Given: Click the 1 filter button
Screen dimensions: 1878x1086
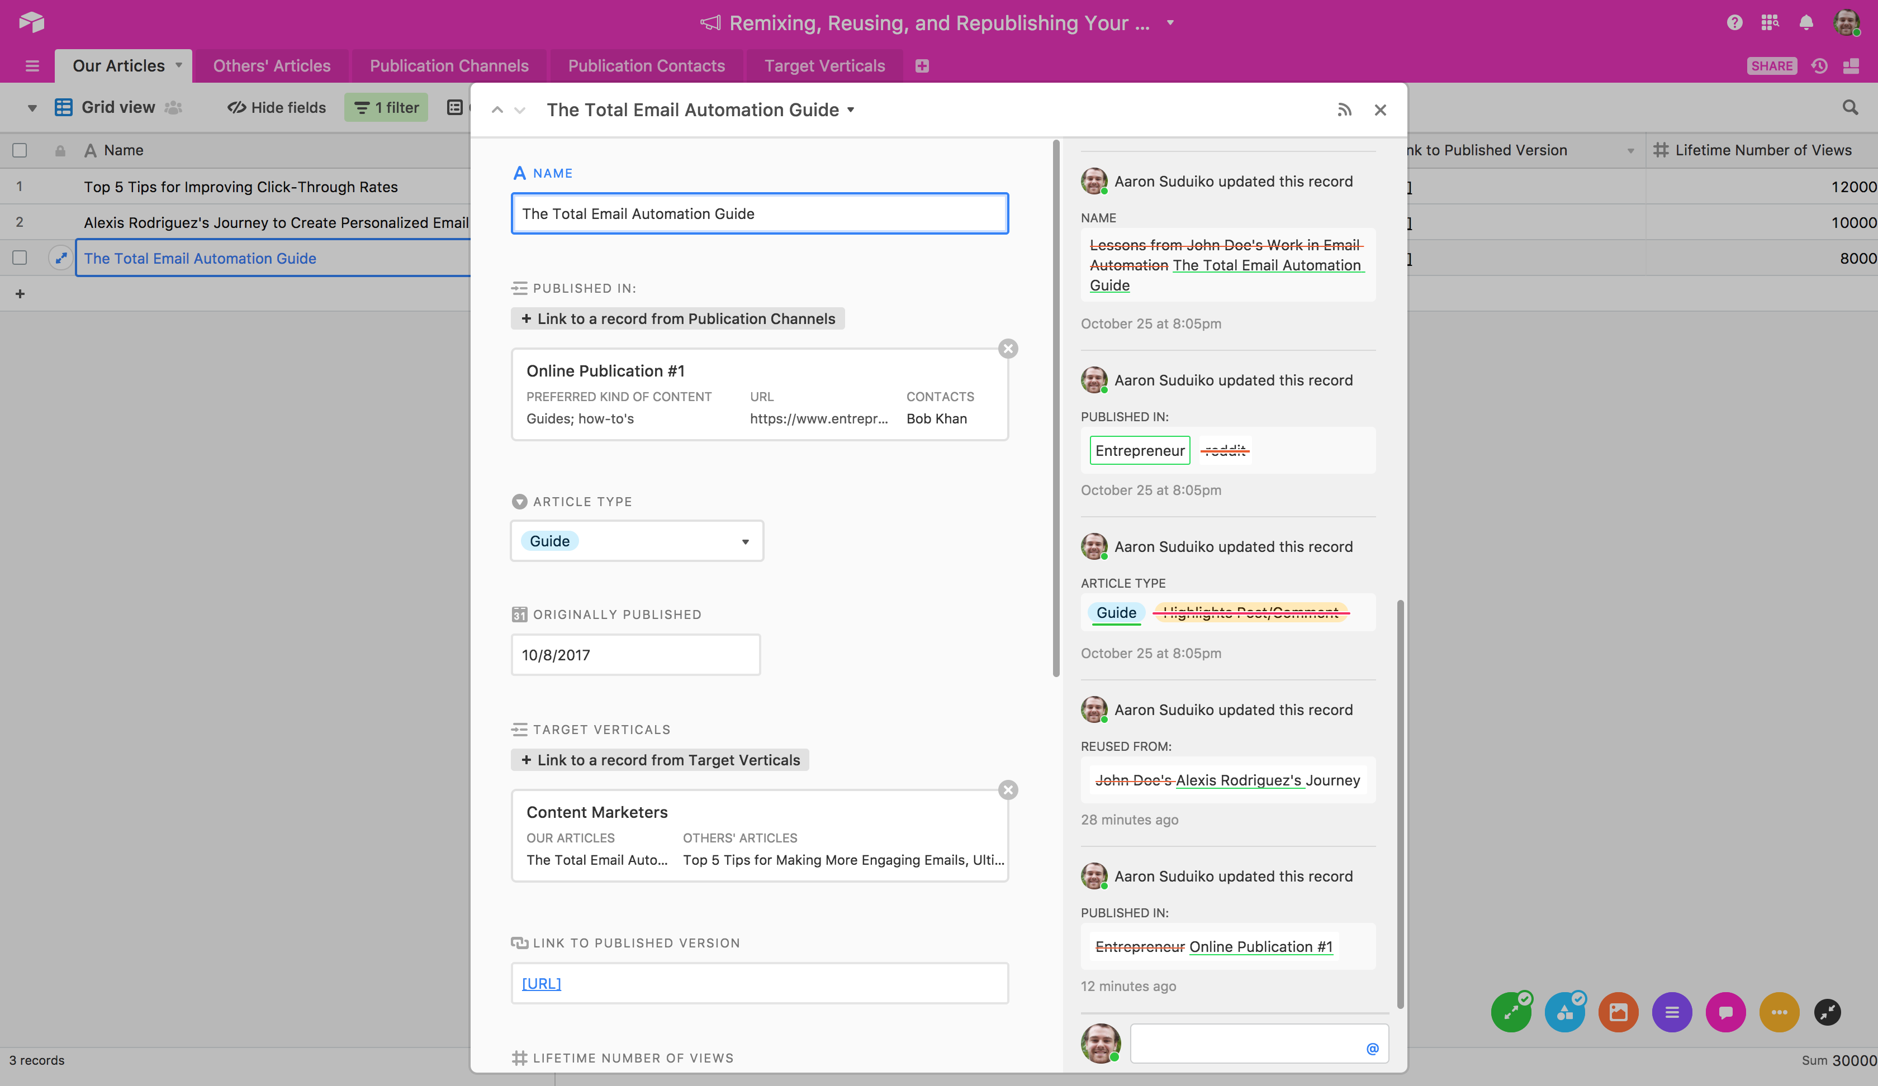Looking at the screenshot, I should point(386,107).
